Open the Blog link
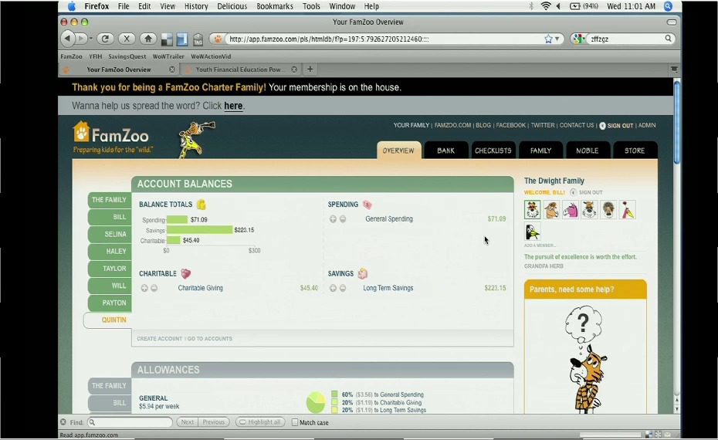 tap(483, 125)
